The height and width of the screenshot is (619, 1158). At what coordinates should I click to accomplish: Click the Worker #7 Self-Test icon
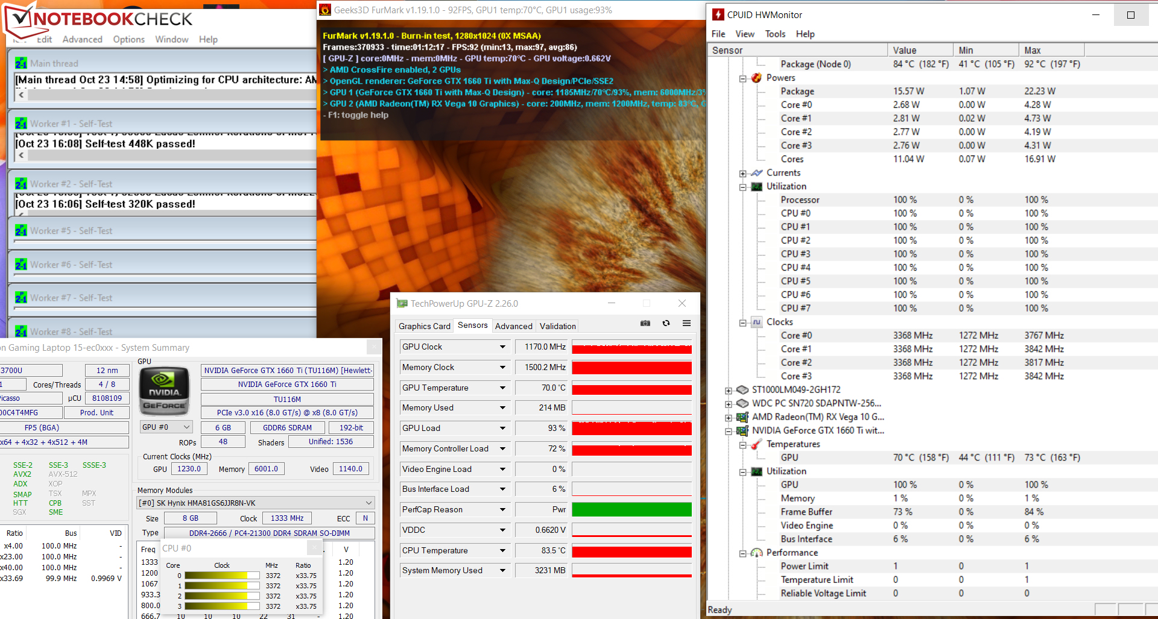(x=21, y=298)
